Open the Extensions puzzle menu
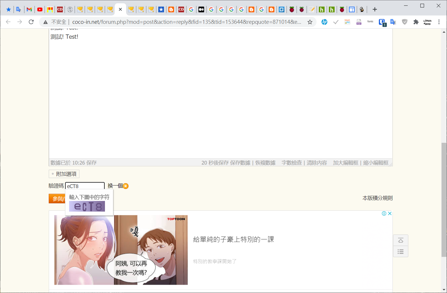Viewport: 447px width, 293px height. point(416,22)
